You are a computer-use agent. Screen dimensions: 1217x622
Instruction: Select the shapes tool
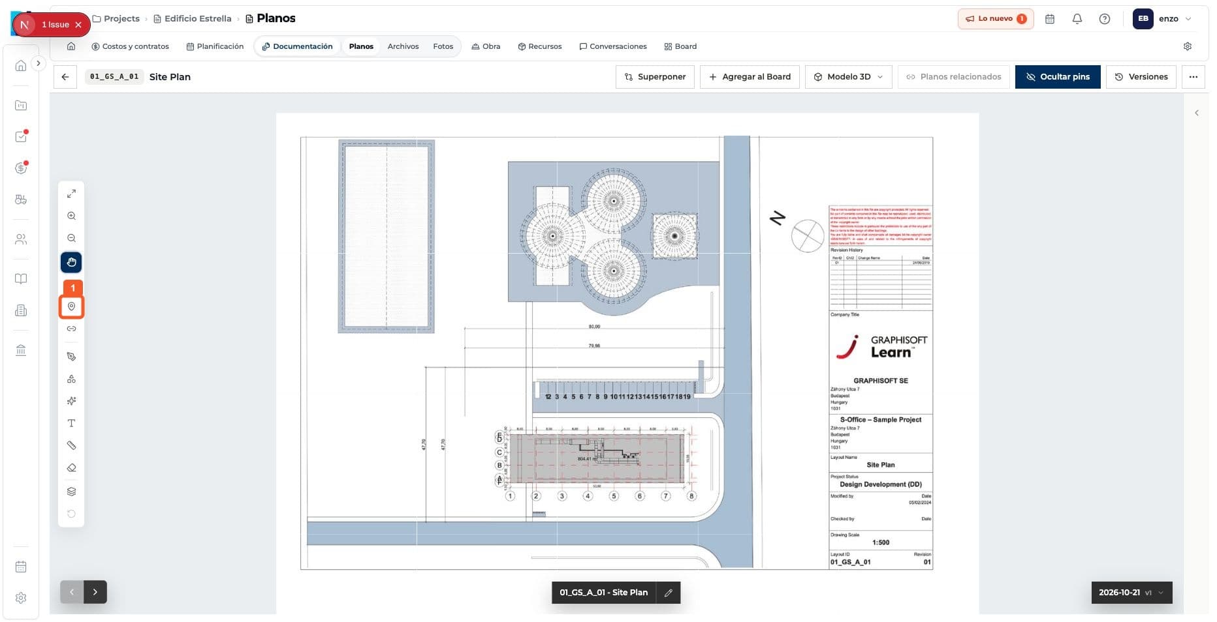[x=71, y=379]
